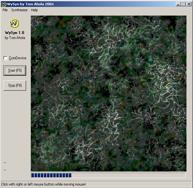This screenshot has height=188, width=193.
Task: Click the Start (F5) button
Action: point(15,70)
